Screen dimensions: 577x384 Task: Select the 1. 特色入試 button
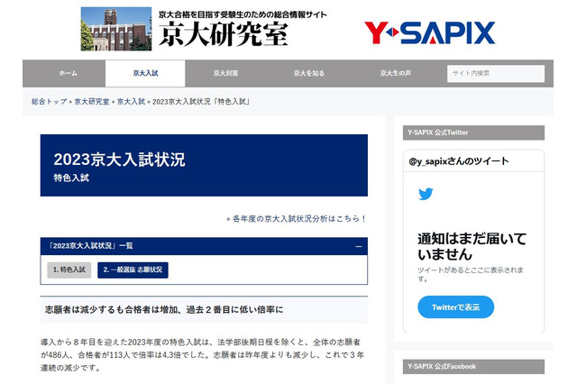click(x=69, y=270)
